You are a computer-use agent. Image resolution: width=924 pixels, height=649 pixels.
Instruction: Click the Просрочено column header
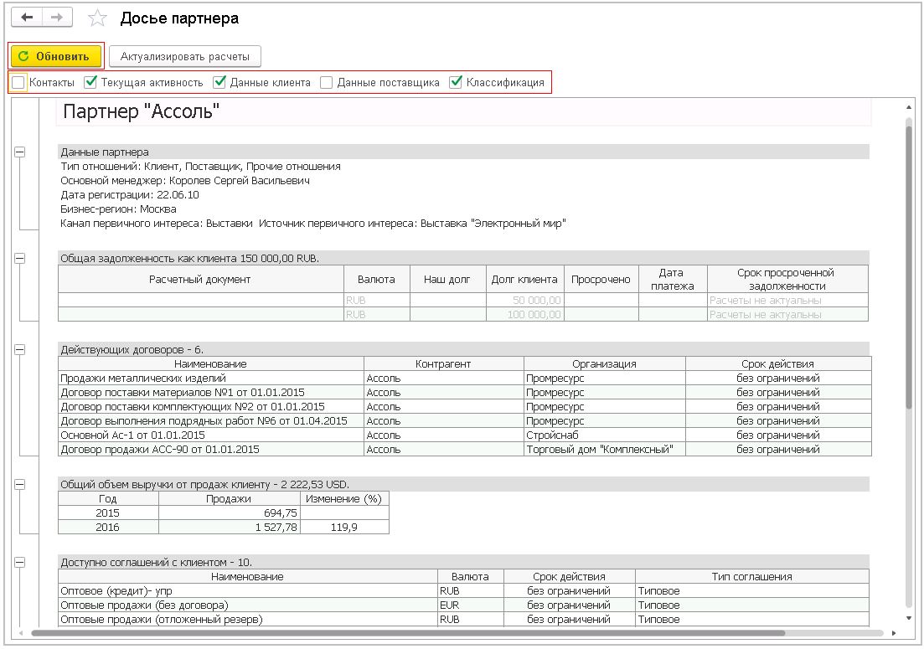(x=601, y=279)
